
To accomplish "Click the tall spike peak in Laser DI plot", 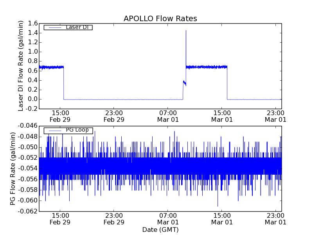I will 186,31.
